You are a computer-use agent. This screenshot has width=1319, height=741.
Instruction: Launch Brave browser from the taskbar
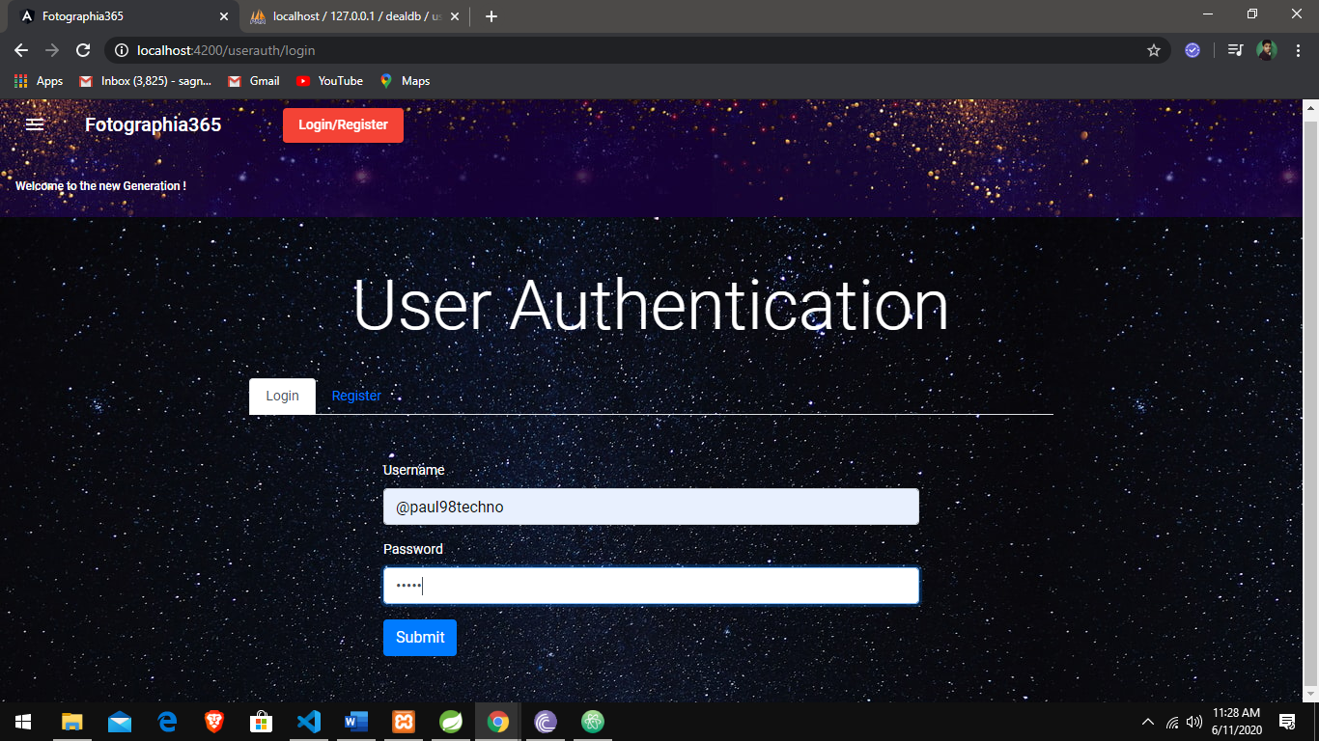[x=214, y=722]
